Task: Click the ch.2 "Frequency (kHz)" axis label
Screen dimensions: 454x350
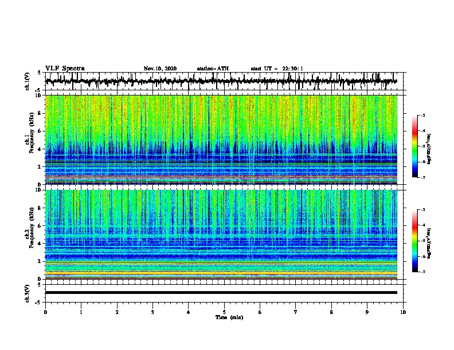Action: pyautogui.click(x=32, y=228)
